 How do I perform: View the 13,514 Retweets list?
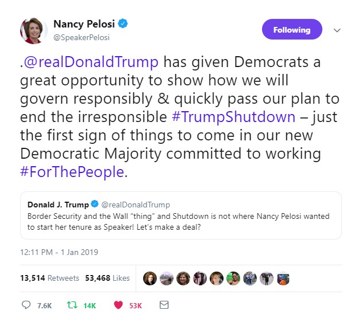[x=49, y=278]
